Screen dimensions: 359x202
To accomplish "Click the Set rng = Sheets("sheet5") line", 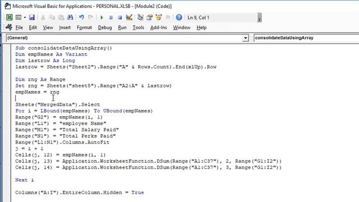I will 94,86.
